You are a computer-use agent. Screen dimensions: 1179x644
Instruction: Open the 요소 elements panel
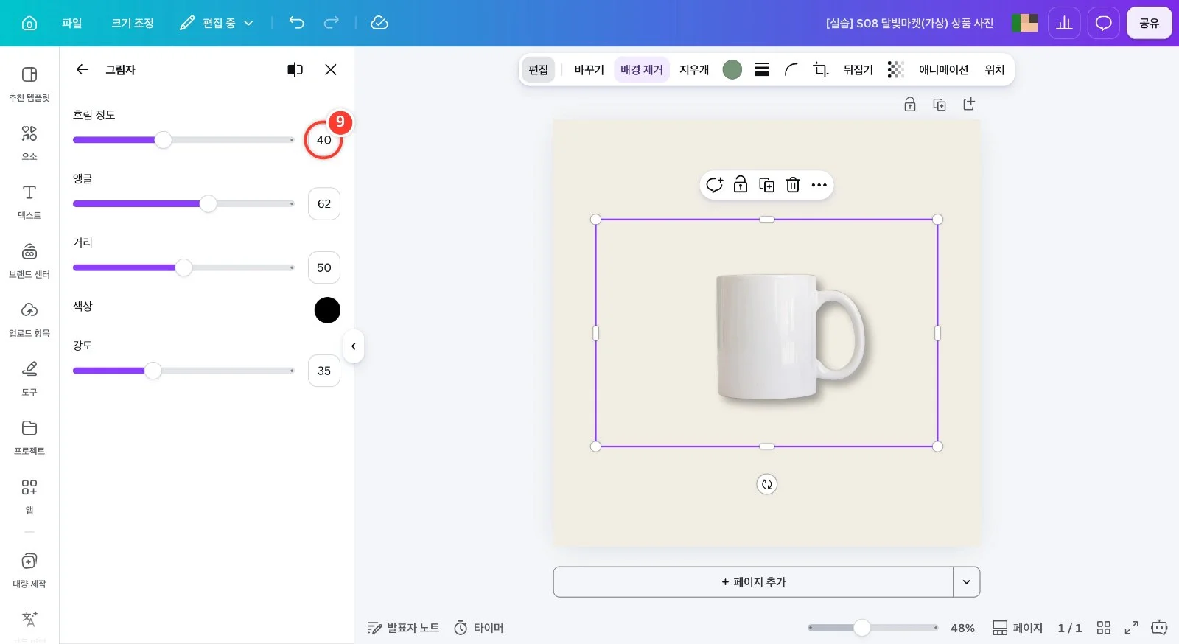[x=29, y=143]
